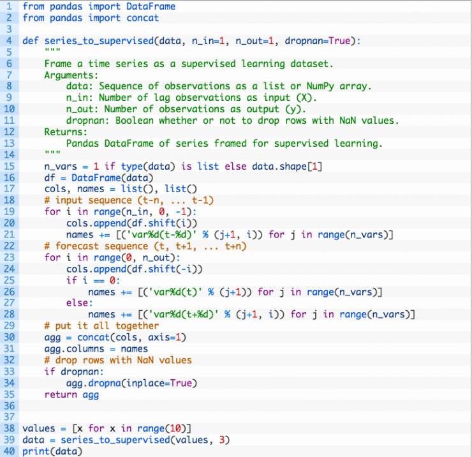
Task: Click '# forecast sequence' comment
Action: point(145,246)
